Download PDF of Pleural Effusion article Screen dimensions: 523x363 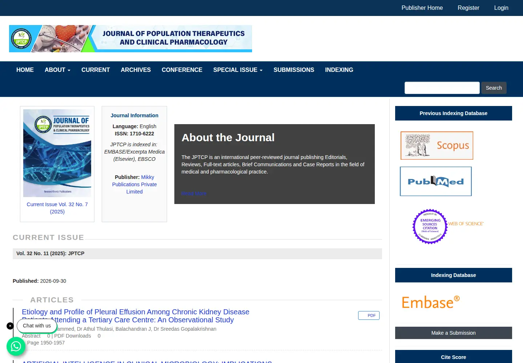[369, 315]
